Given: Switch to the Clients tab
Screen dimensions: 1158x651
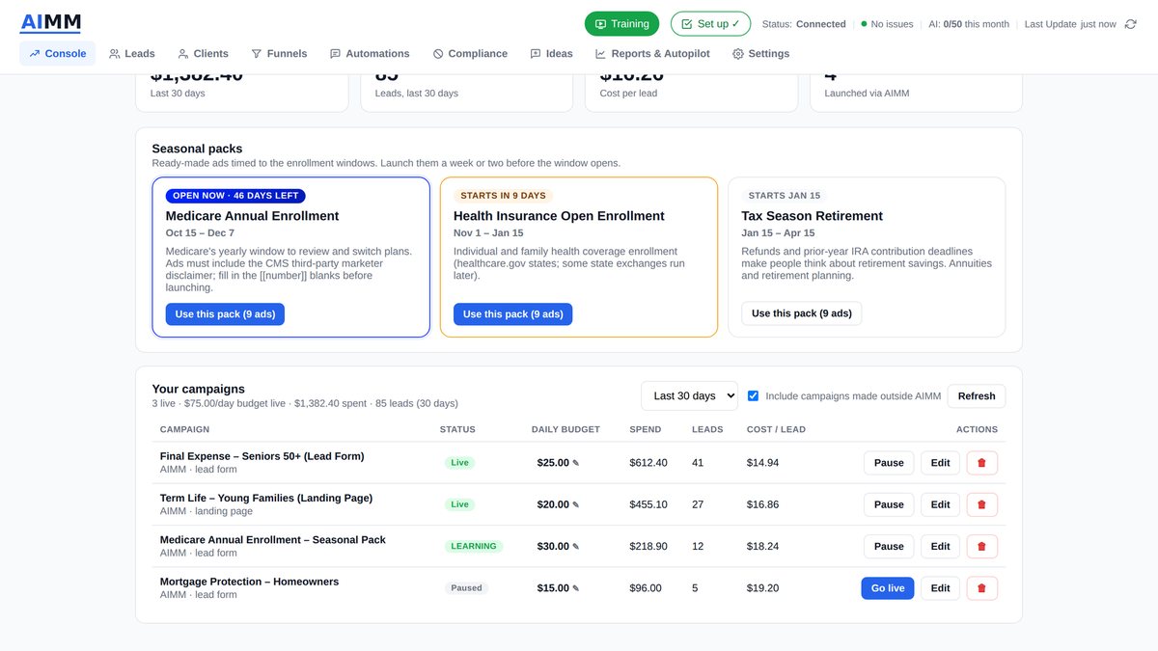Looking at the screenshot, I should pos(203,54).
